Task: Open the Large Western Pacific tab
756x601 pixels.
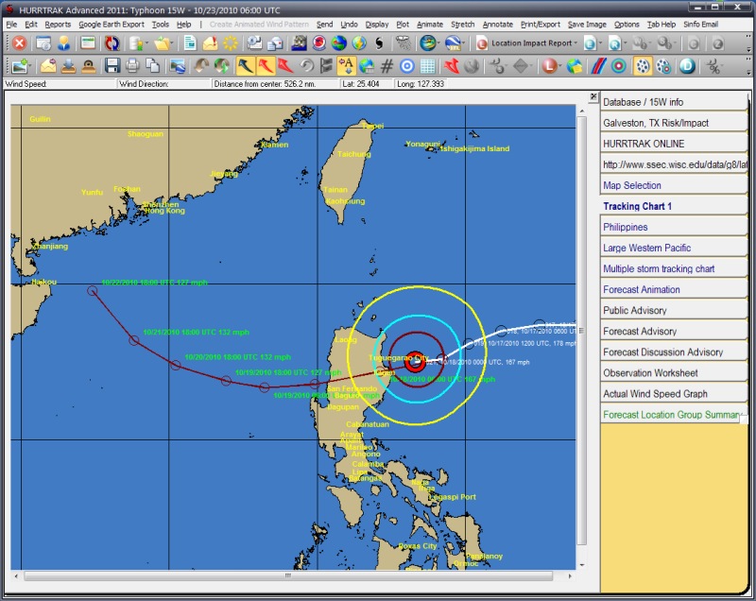Action: point(673,248)
